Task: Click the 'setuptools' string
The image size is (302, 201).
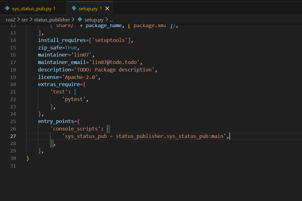Action: click(x=110, y=40)
